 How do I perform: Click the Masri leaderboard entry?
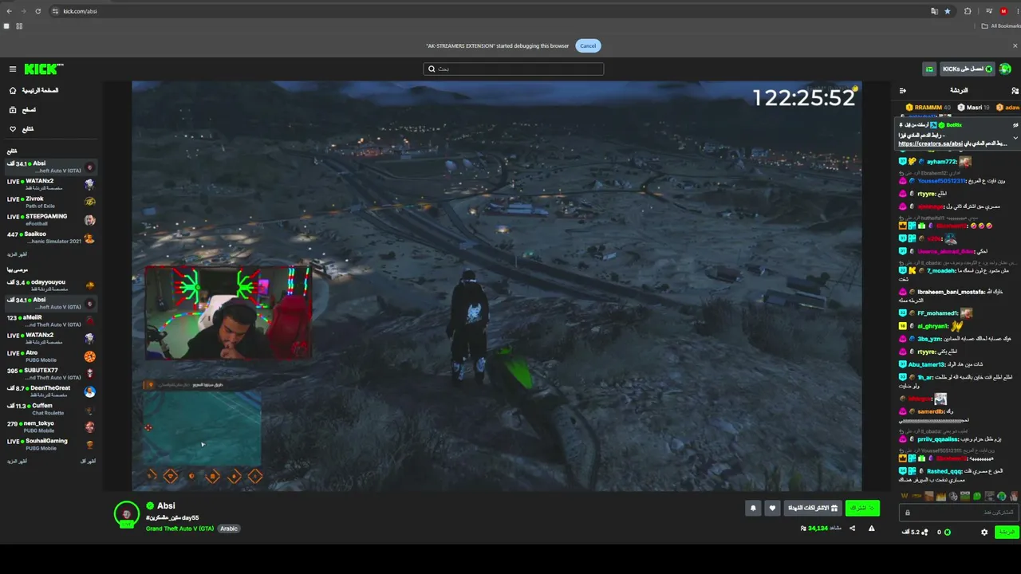pos(974,108)
